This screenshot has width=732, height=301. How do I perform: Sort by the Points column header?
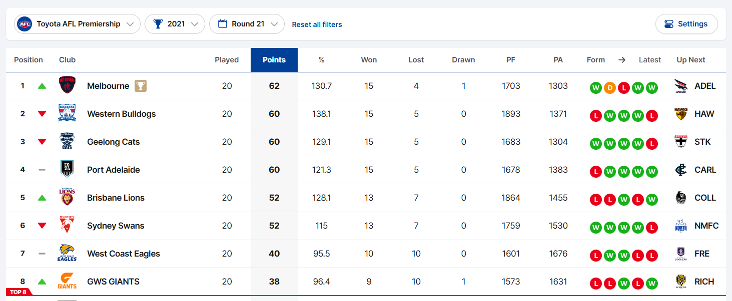click(274, 60)
